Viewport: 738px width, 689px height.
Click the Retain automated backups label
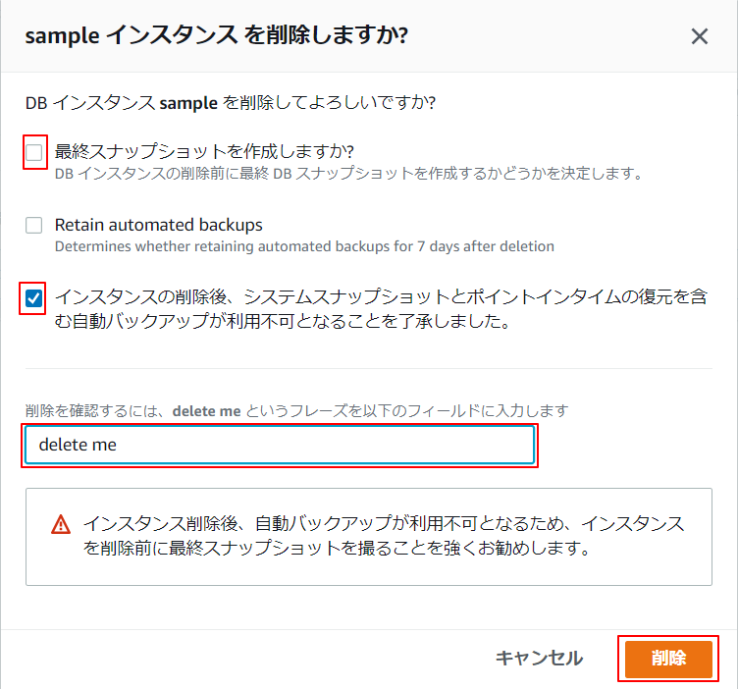tap(159, 225)
